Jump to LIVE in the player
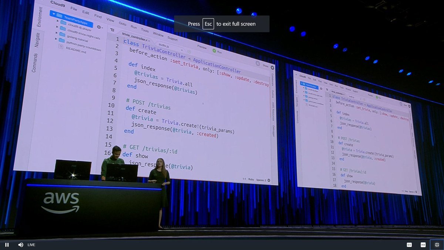Viewport: 444px width, 250px height. [31, 245]
